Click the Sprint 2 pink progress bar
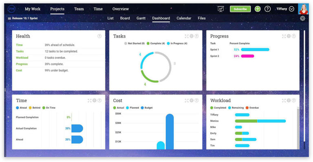This screenshot has width=313, height=162. 247,56
